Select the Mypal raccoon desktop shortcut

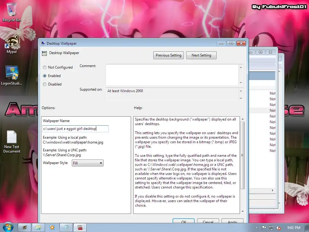(12, 44)
